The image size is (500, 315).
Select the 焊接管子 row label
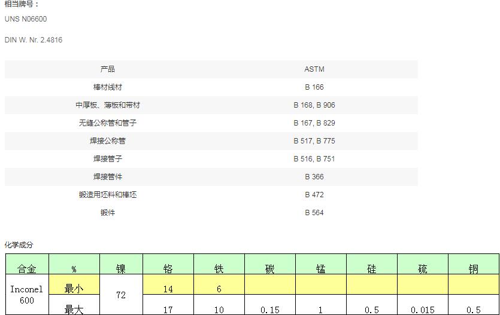tap(107, 159)
